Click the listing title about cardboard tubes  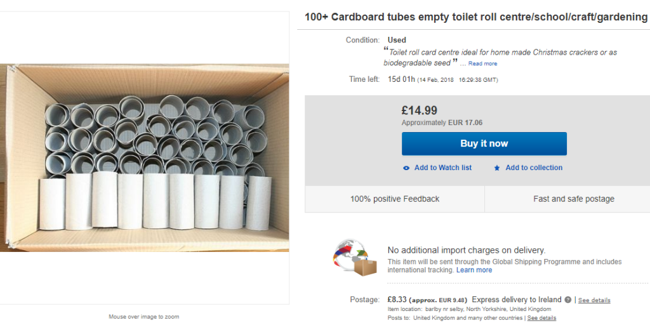coord(476,17)
